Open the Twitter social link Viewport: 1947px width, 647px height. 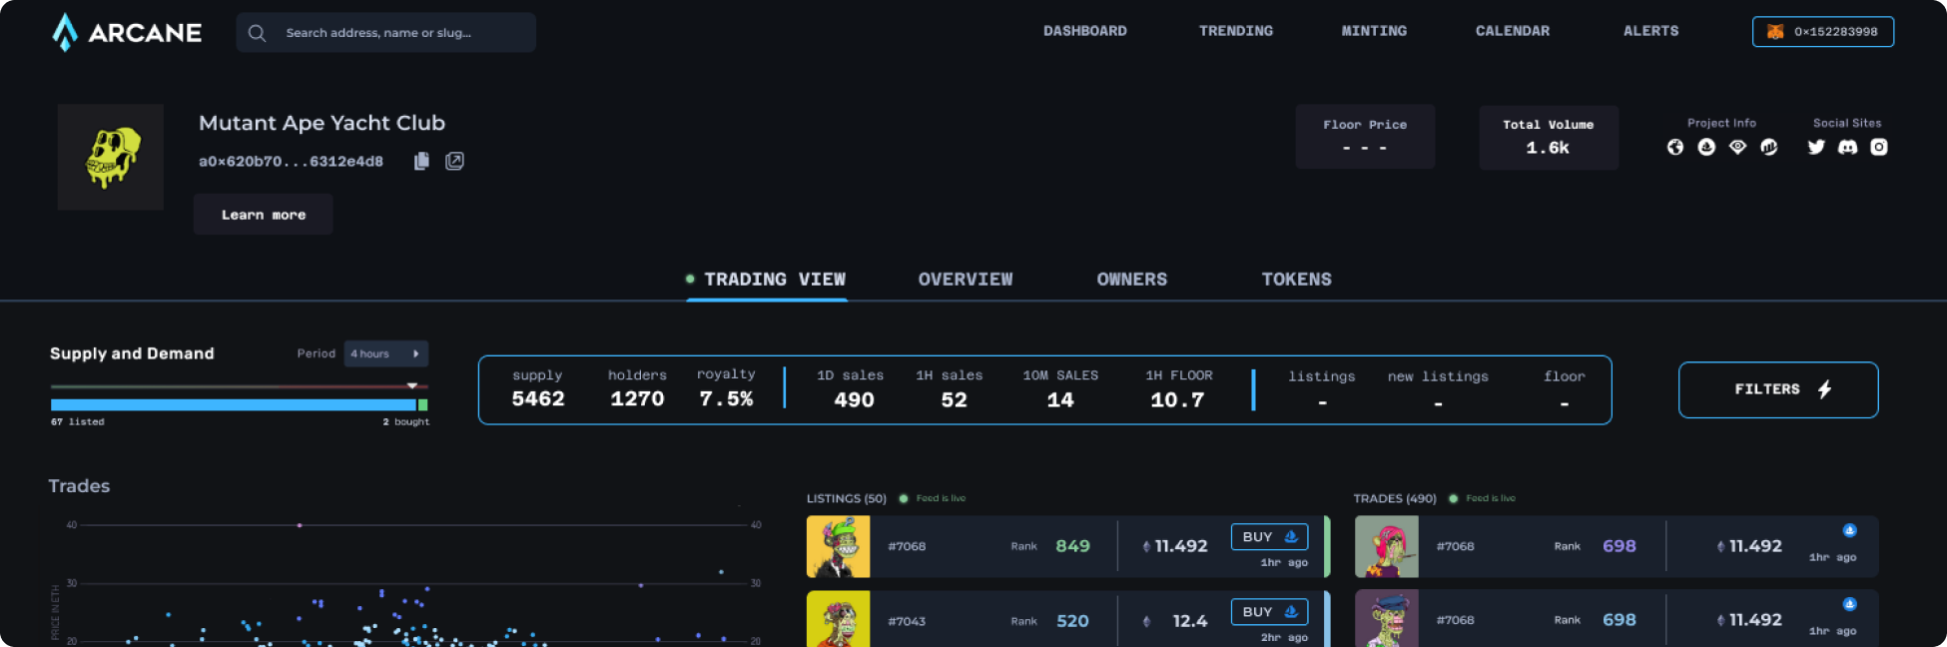1816,147
